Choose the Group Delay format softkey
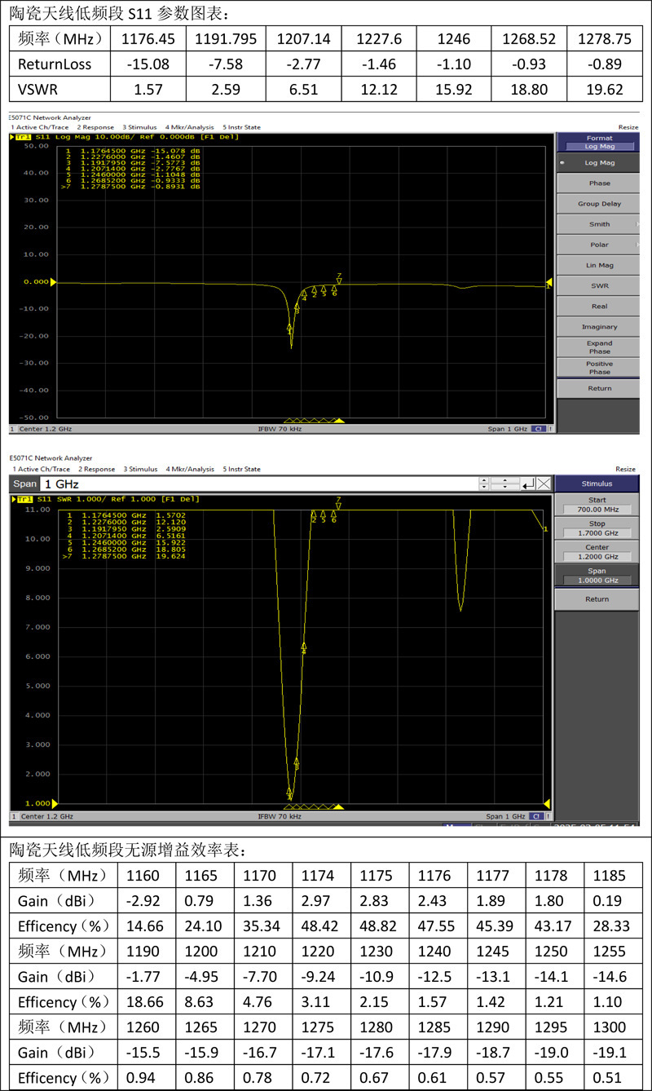Screen dimensions: 652x1091 [600, 204]
